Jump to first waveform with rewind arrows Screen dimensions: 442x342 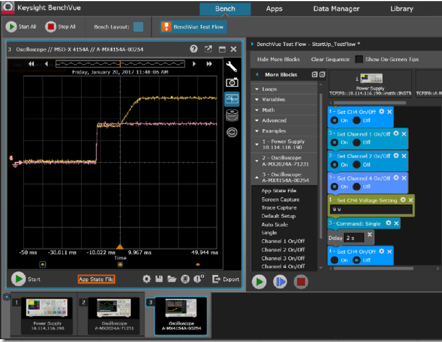coord(31,64)
